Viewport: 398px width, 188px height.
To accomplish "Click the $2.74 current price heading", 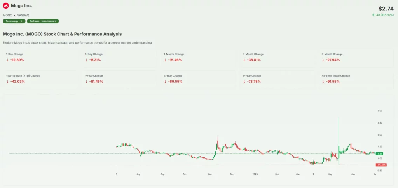I will click(386, 9).
